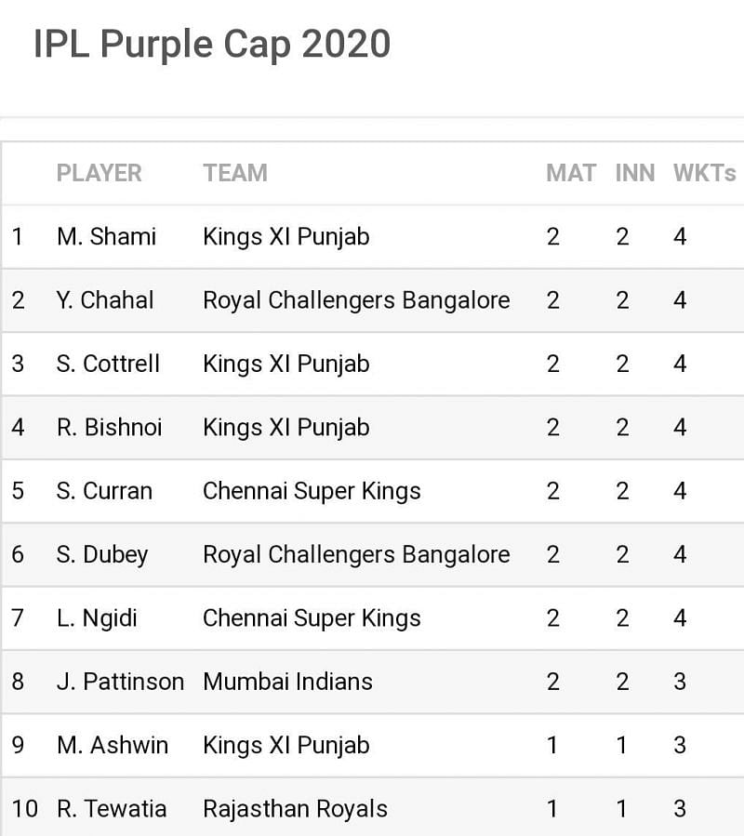Click L. Ngidi player name
The width and height of the screenshot is (744, 836).
(x=97, y=618)
